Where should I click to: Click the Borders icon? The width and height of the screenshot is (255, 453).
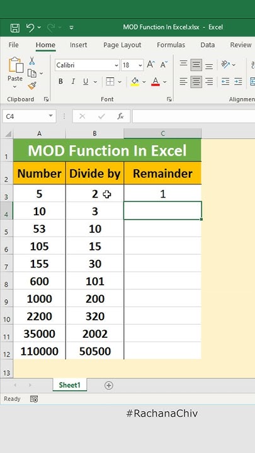pos(110,82)
